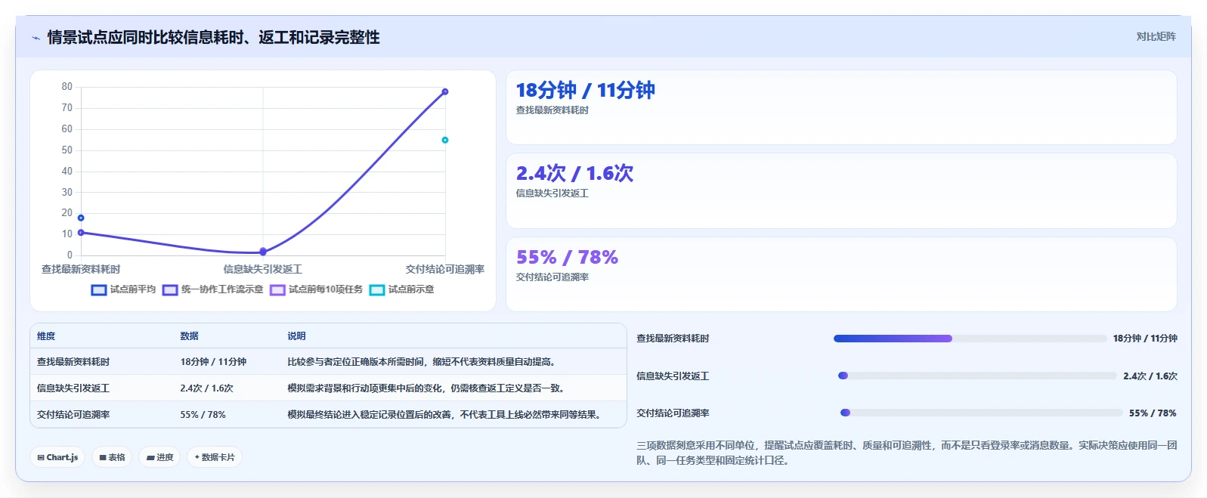Click the table cell 18分钟 / 11分钟
Viewport: 1207px width, 498px height.
213,362
